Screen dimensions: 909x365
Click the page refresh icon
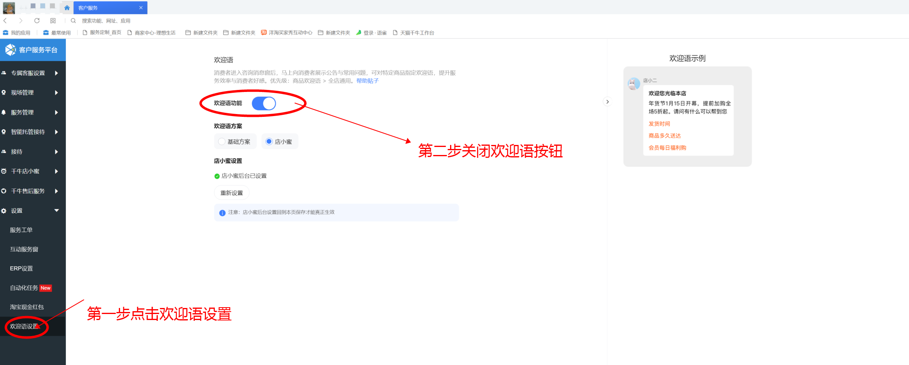pos(37,20)
